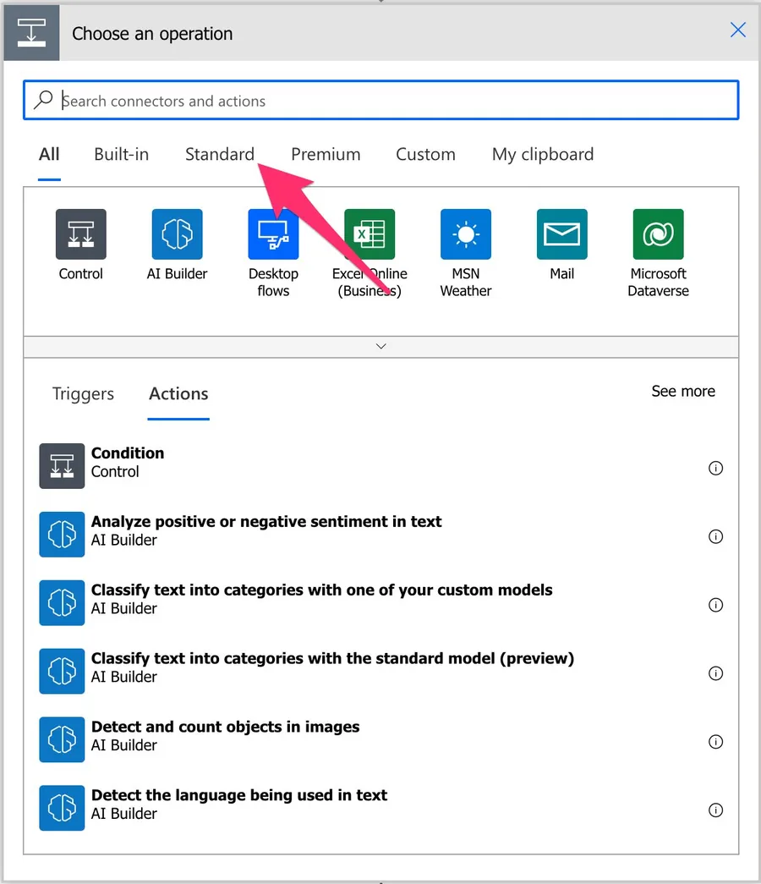
Task: View info for sentiment analysis action
Action: [x=715, y=536]
